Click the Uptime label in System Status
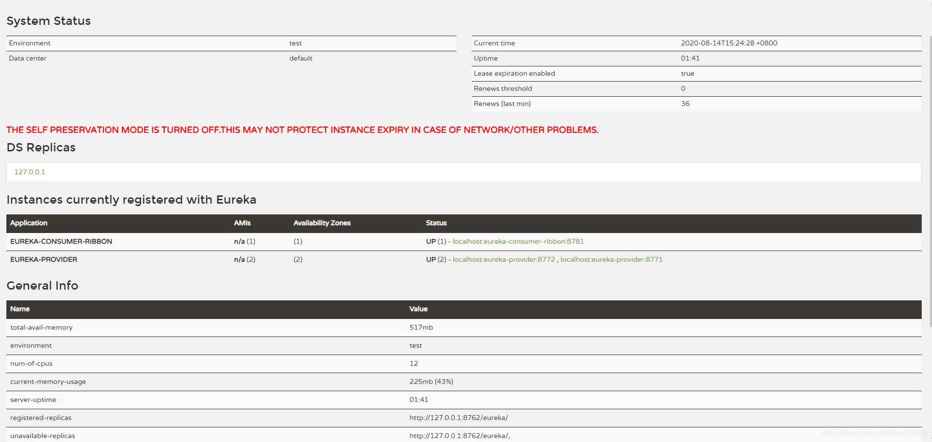 coord(485,58)
